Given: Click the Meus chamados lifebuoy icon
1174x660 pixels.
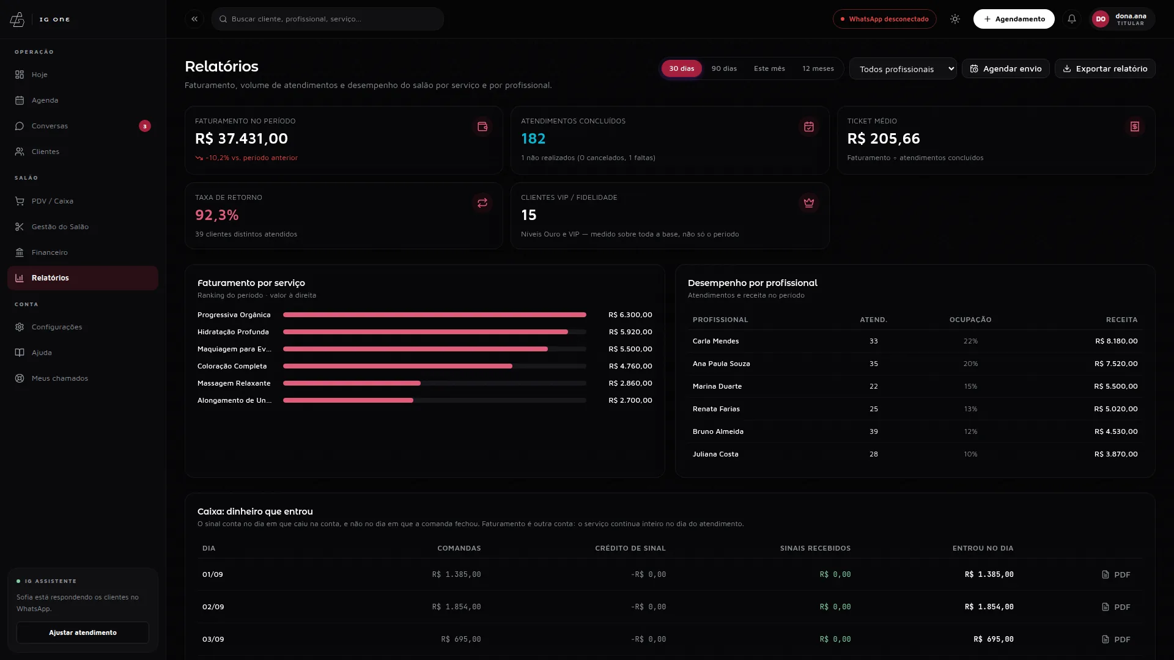Looking at the screenshot, I should point(20,378).
